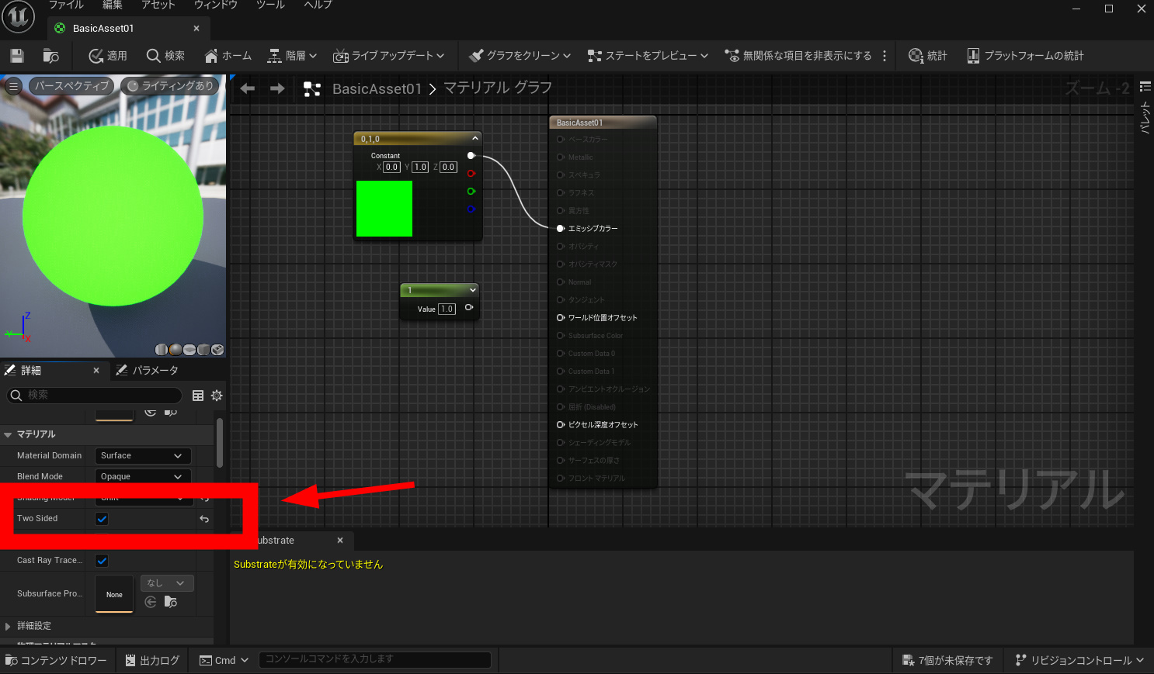Image resolution: width=1154 pixels, height=674 pixels.
Task: Open the コンテンツ ドロワー button
Action: 56,661
